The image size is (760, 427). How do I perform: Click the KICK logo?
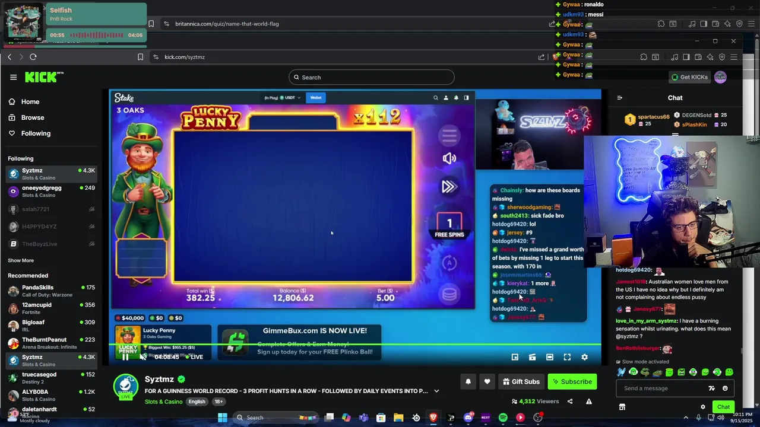coord(44,77)
